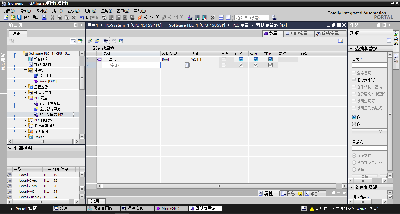Collapse the 程序块 folder
The image size is (400, 214).
25,70
